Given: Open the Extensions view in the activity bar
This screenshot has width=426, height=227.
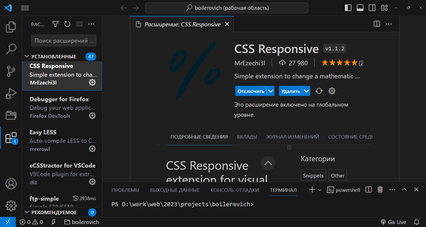Looking at the screenshot, I should 11,138.
